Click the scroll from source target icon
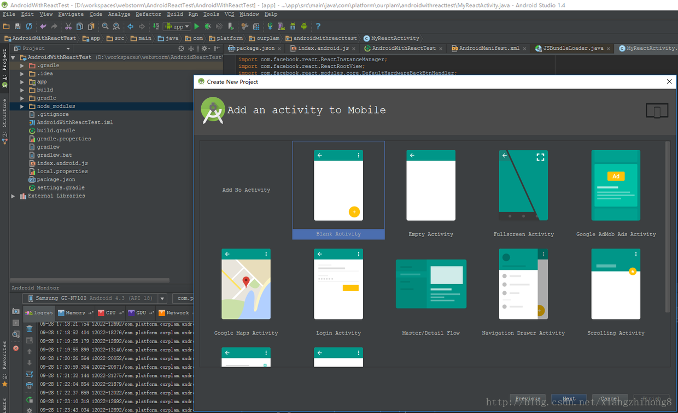 pyautogui.click(x=182, y=49)
